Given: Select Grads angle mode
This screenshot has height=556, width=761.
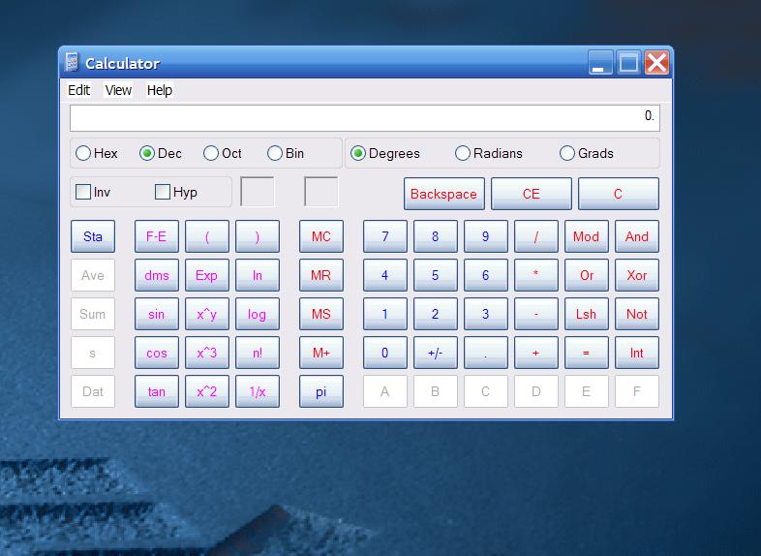Looking at the screenshot, I should coord(587,153).
